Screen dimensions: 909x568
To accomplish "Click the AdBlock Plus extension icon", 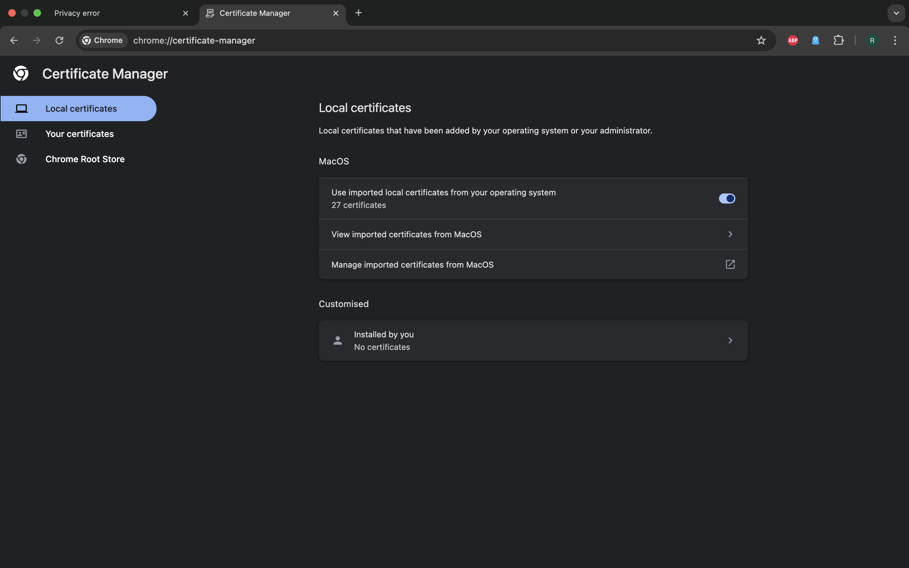I will pos(793,40).
